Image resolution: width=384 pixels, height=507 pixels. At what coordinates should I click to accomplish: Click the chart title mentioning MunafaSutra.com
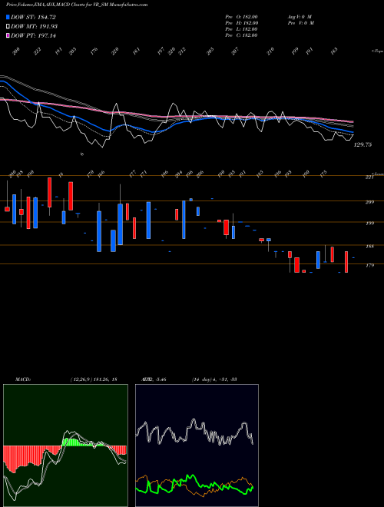(x=77, y=5)
